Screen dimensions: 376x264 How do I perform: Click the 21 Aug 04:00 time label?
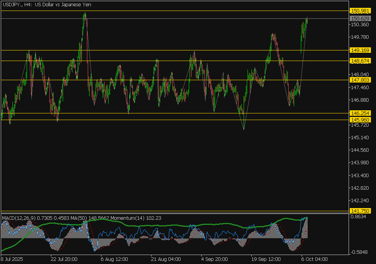166,259
